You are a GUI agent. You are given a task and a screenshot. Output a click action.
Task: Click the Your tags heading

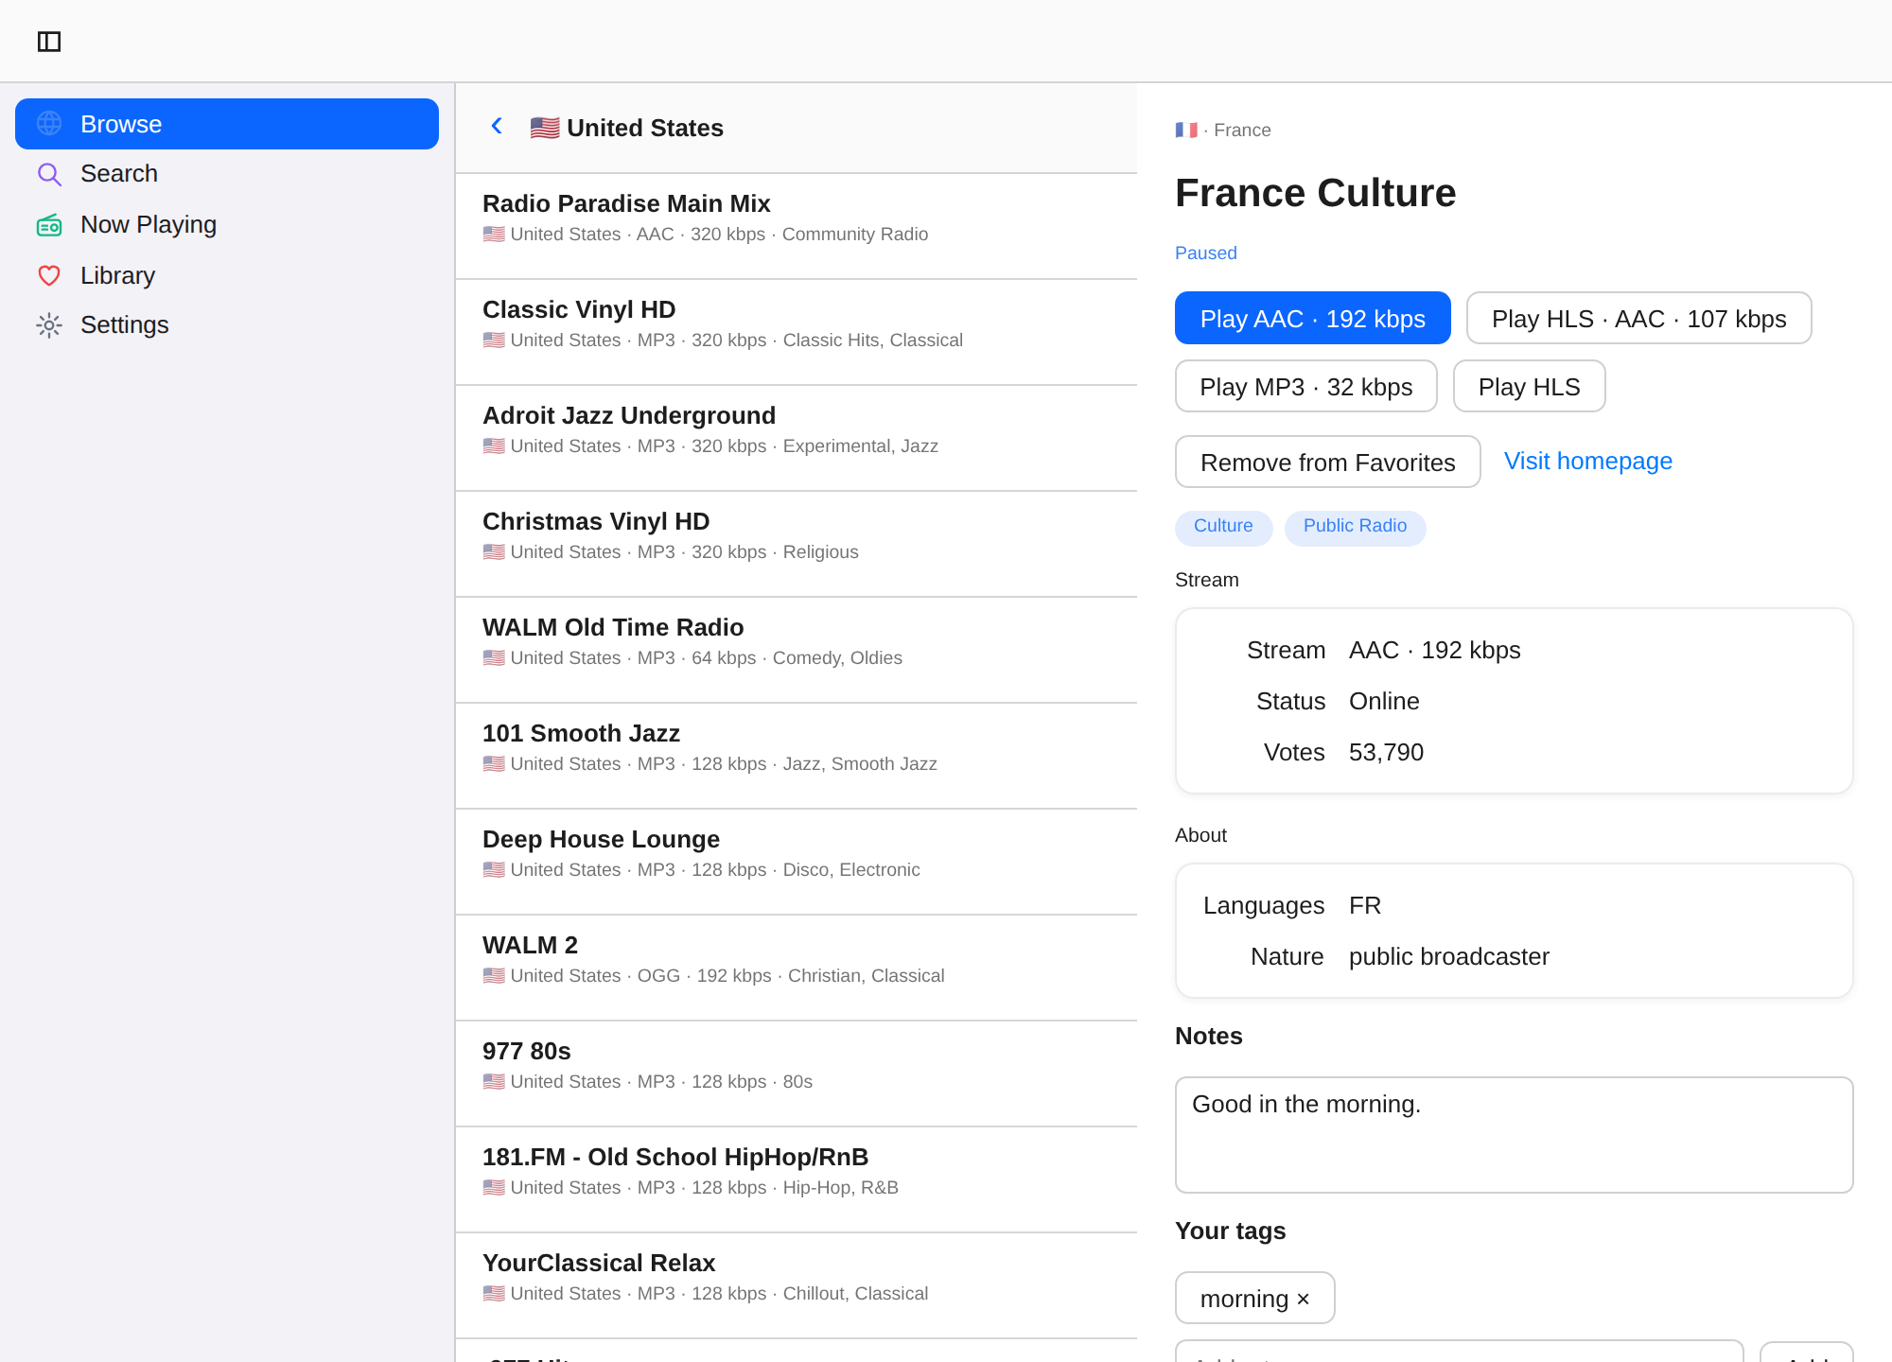click(x=1231, y=1231)
